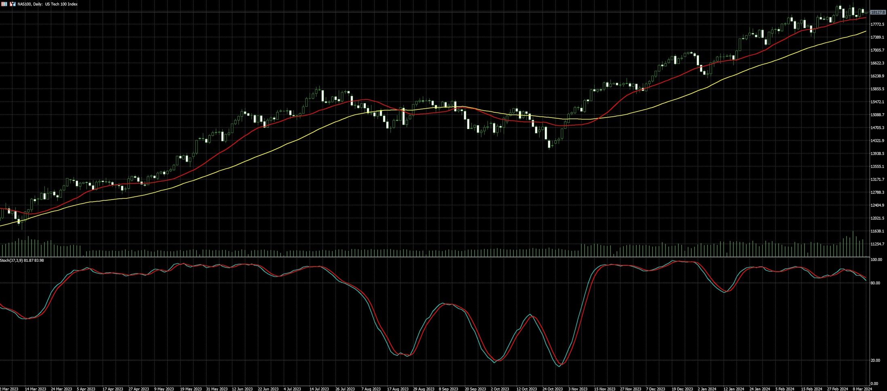Click the 0.00 stochastic scale label
This screenshot has height=391, width=887.
[x=874, y=383]
